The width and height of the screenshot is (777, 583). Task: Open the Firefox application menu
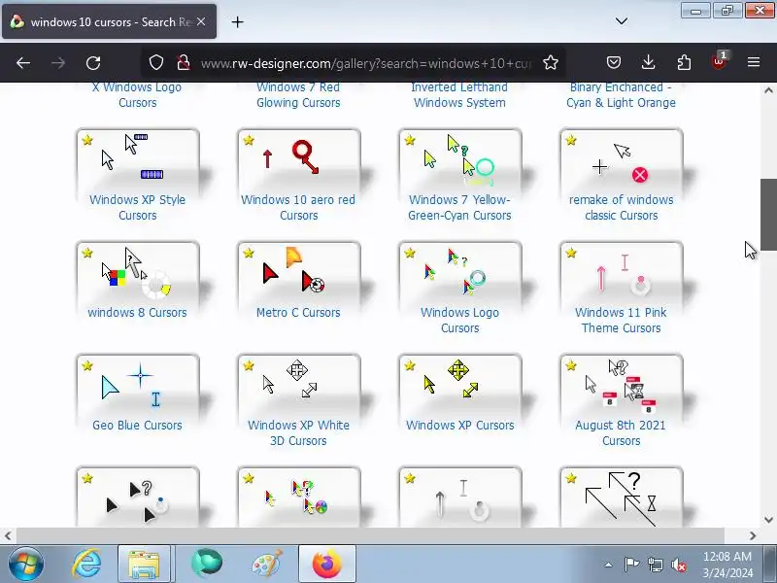(754, 62)
